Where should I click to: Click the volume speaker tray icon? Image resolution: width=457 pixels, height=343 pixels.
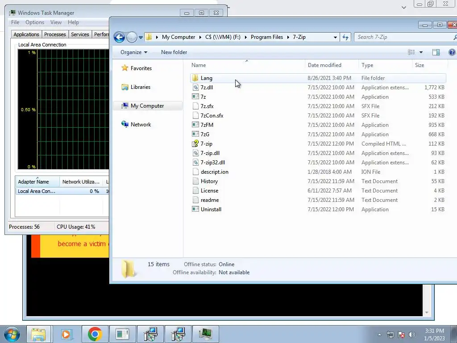click(411, 335)
